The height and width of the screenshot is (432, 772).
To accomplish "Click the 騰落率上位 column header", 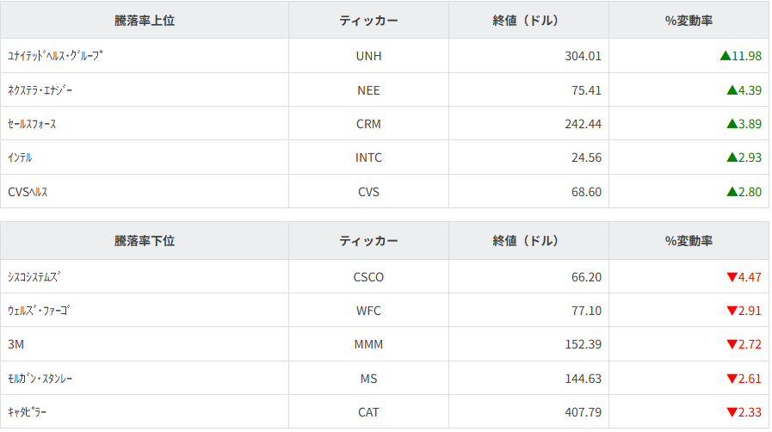I will [145, 21].
